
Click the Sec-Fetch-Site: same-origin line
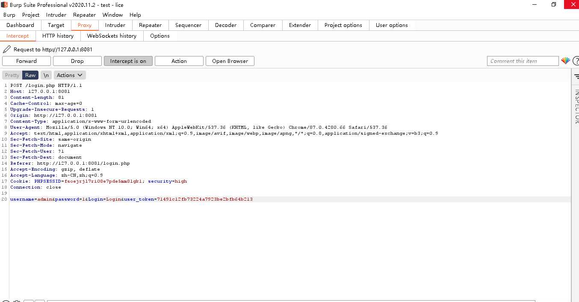click(51, 139)
